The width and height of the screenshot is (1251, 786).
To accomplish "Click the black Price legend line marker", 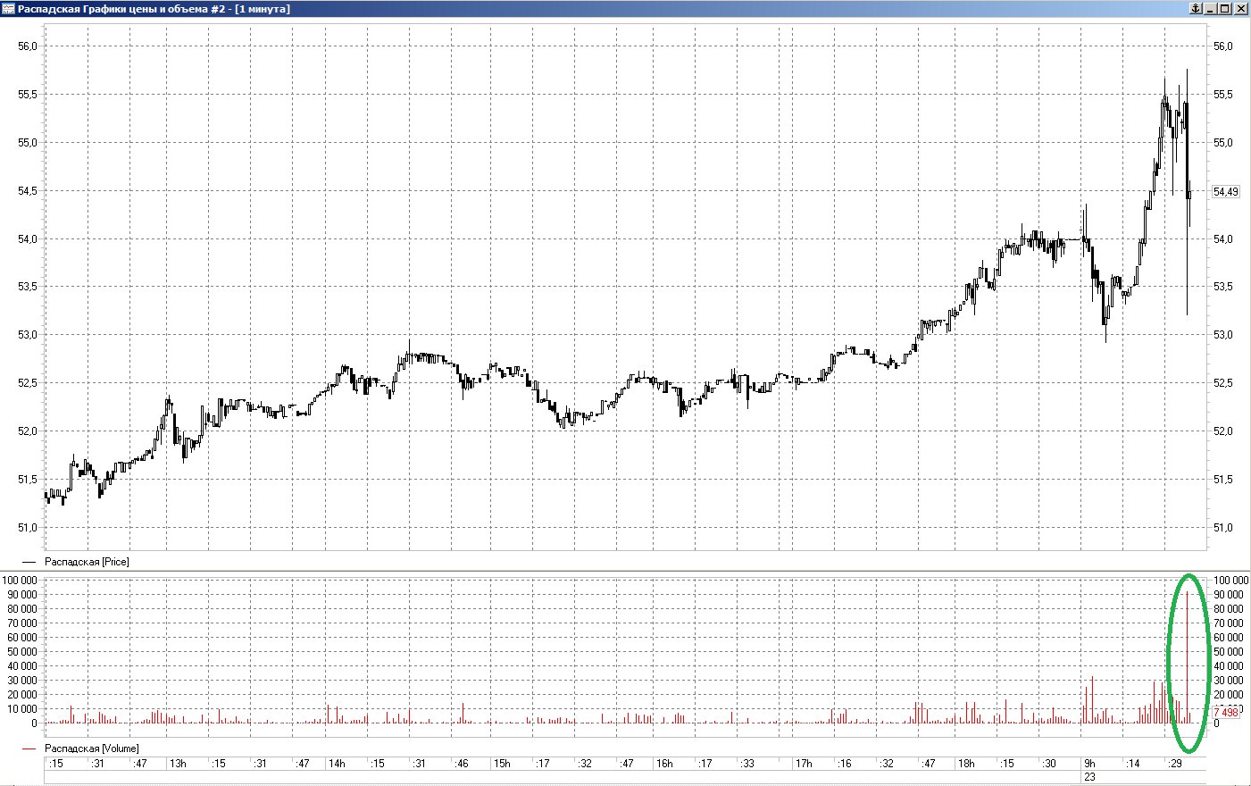I will tap(29, 563).
